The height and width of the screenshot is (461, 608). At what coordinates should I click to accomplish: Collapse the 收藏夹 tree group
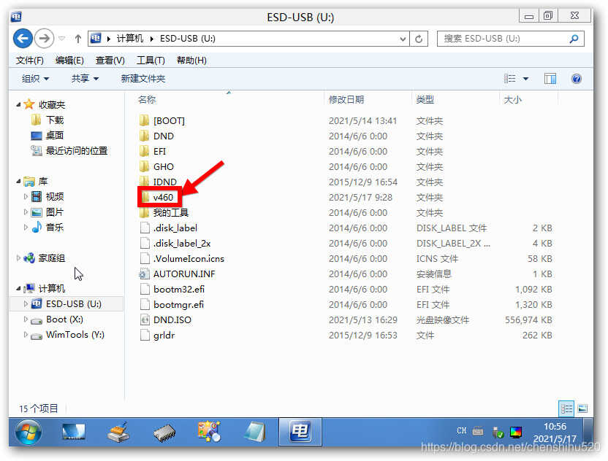[x=18, y=104]
